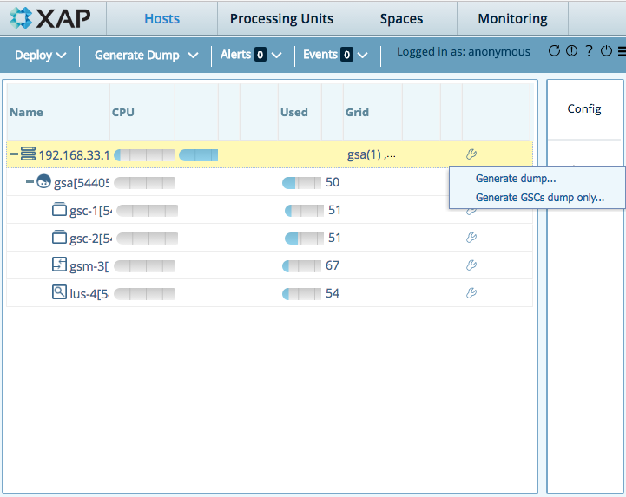Select the gsc-2 row
The image size is (626, 497).
[x=269, y=238]
